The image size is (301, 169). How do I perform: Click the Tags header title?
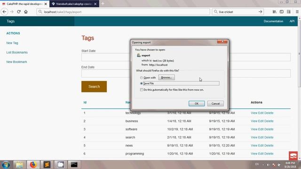10,21
